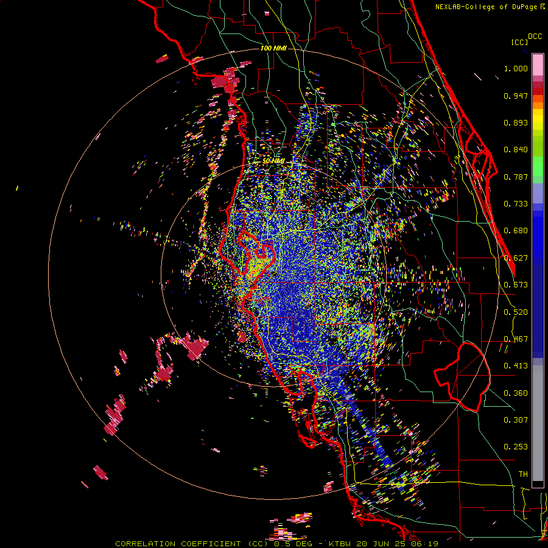Click the 0.893 legend value
The width and height of the screenshot is (548, 548).
(516, 122)
